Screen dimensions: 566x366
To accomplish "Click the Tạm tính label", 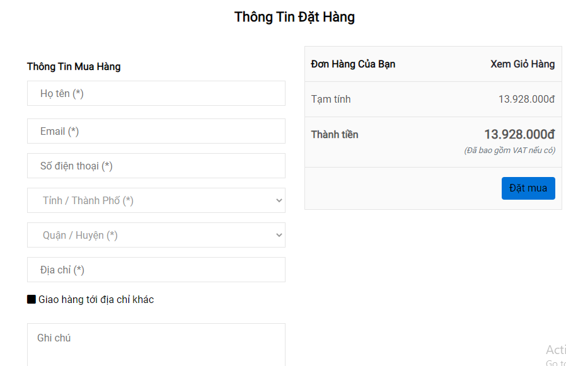I will [331, 99].
